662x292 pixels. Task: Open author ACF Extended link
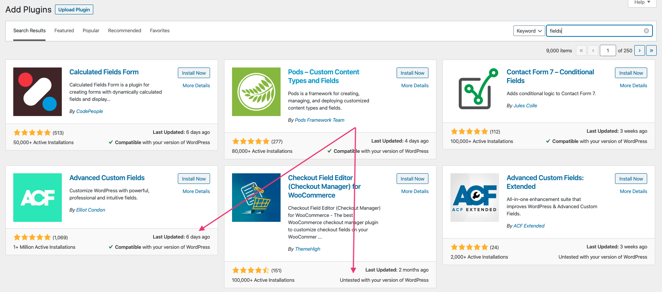[529, 226]
